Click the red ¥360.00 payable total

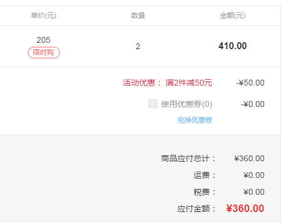tap(245, 209)
